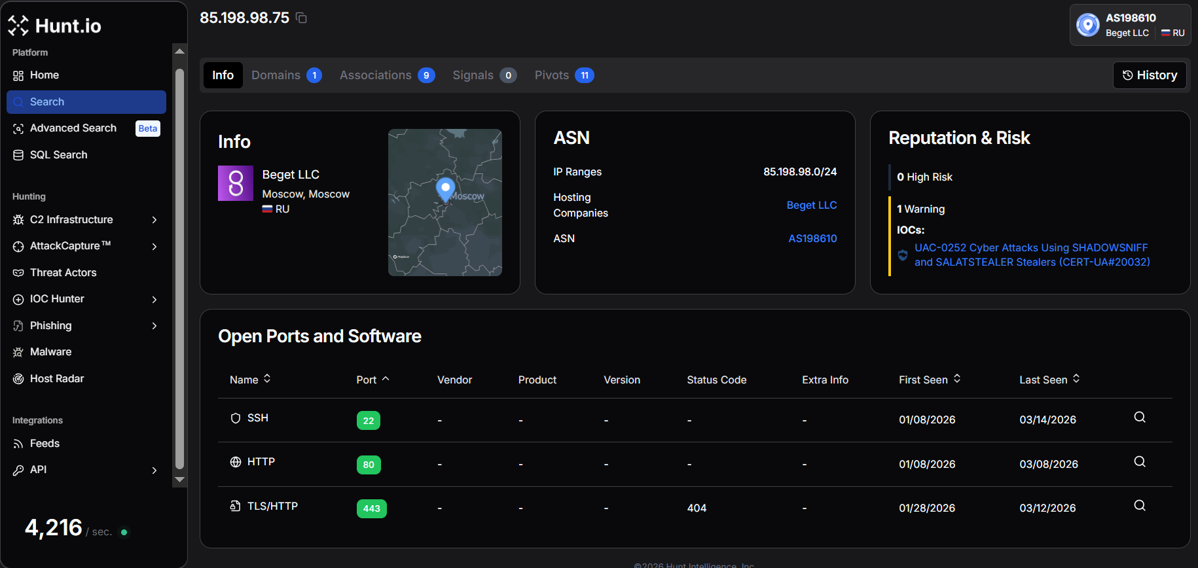Click the magnifier icon on SSH row

(x=1139, y=417)
